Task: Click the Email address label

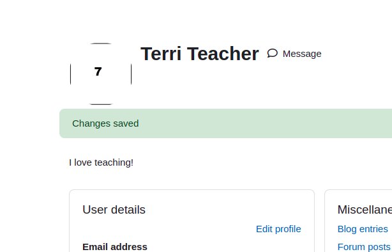Action: click(x=115, y=247)
